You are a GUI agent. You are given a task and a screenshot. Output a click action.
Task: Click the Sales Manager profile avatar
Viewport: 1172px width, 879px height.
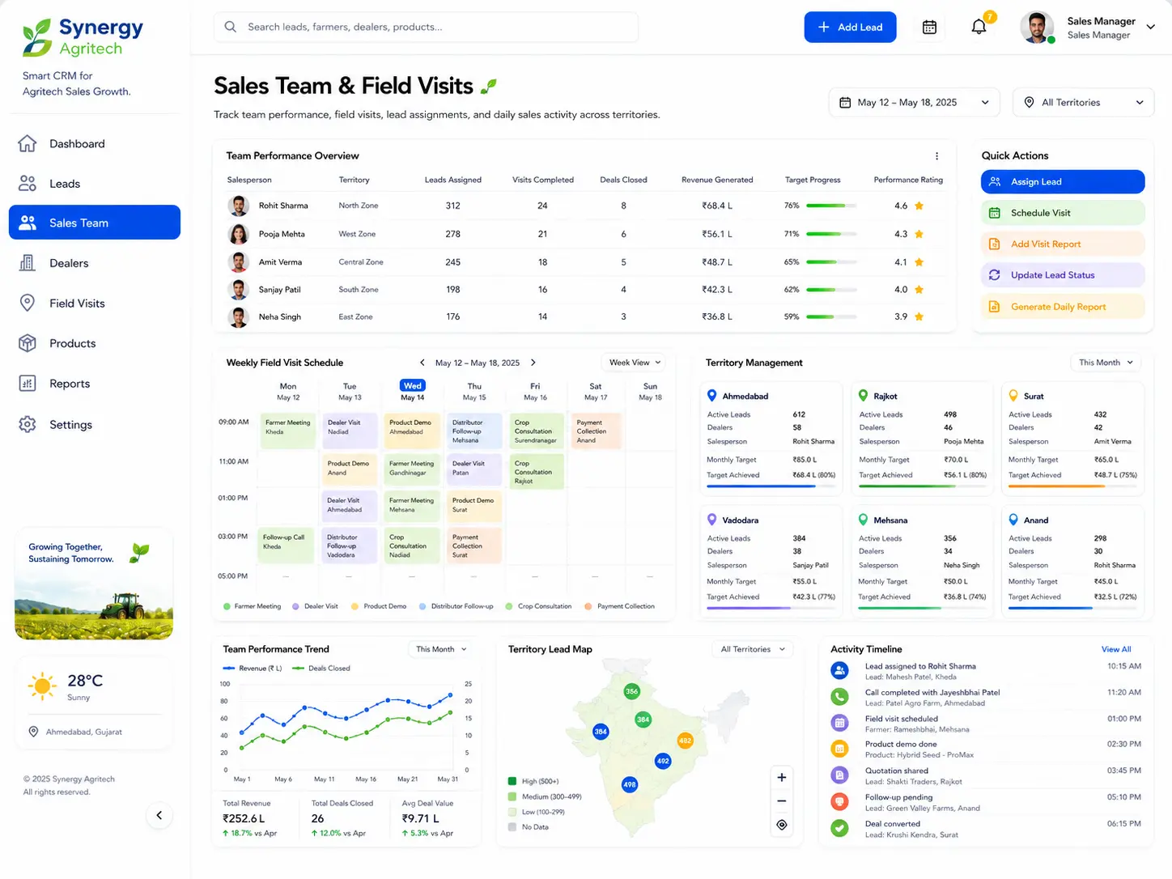1037,28
